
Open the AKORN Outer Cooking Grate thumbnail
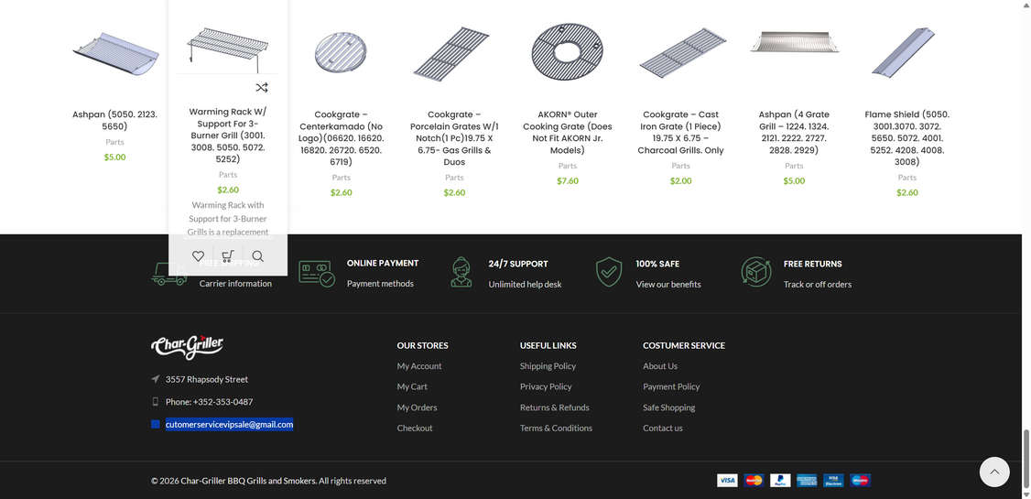568,52
